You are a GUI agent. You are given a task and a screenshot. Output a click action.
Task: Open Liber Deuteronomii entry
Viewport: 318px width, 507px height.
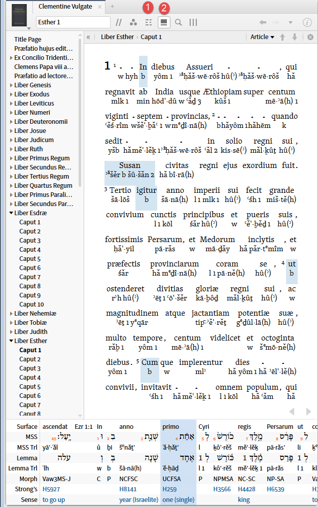(41, 122)
